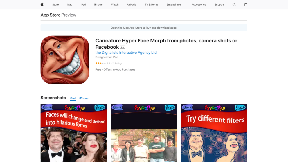Click the Apple logo in menu bar
The width and height of the screenshot is (288, 162).
point(42,4)
